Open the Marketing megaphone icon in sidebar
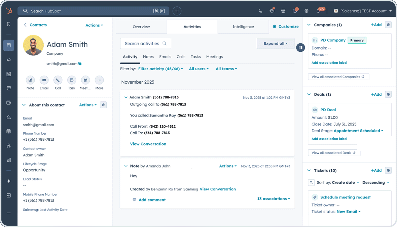397x227 pixels. tap(9, 60)
